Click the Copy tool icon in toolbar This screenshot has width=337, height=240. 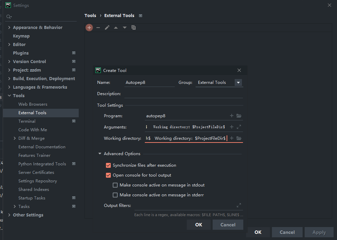(134, 28)
